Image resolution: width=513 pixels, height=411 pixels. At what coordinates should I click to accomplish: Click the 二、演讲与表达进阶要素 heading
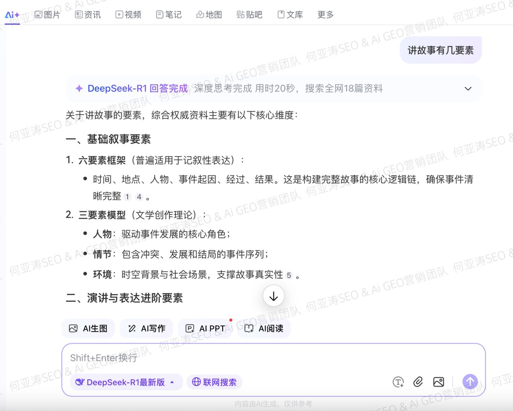124,298
